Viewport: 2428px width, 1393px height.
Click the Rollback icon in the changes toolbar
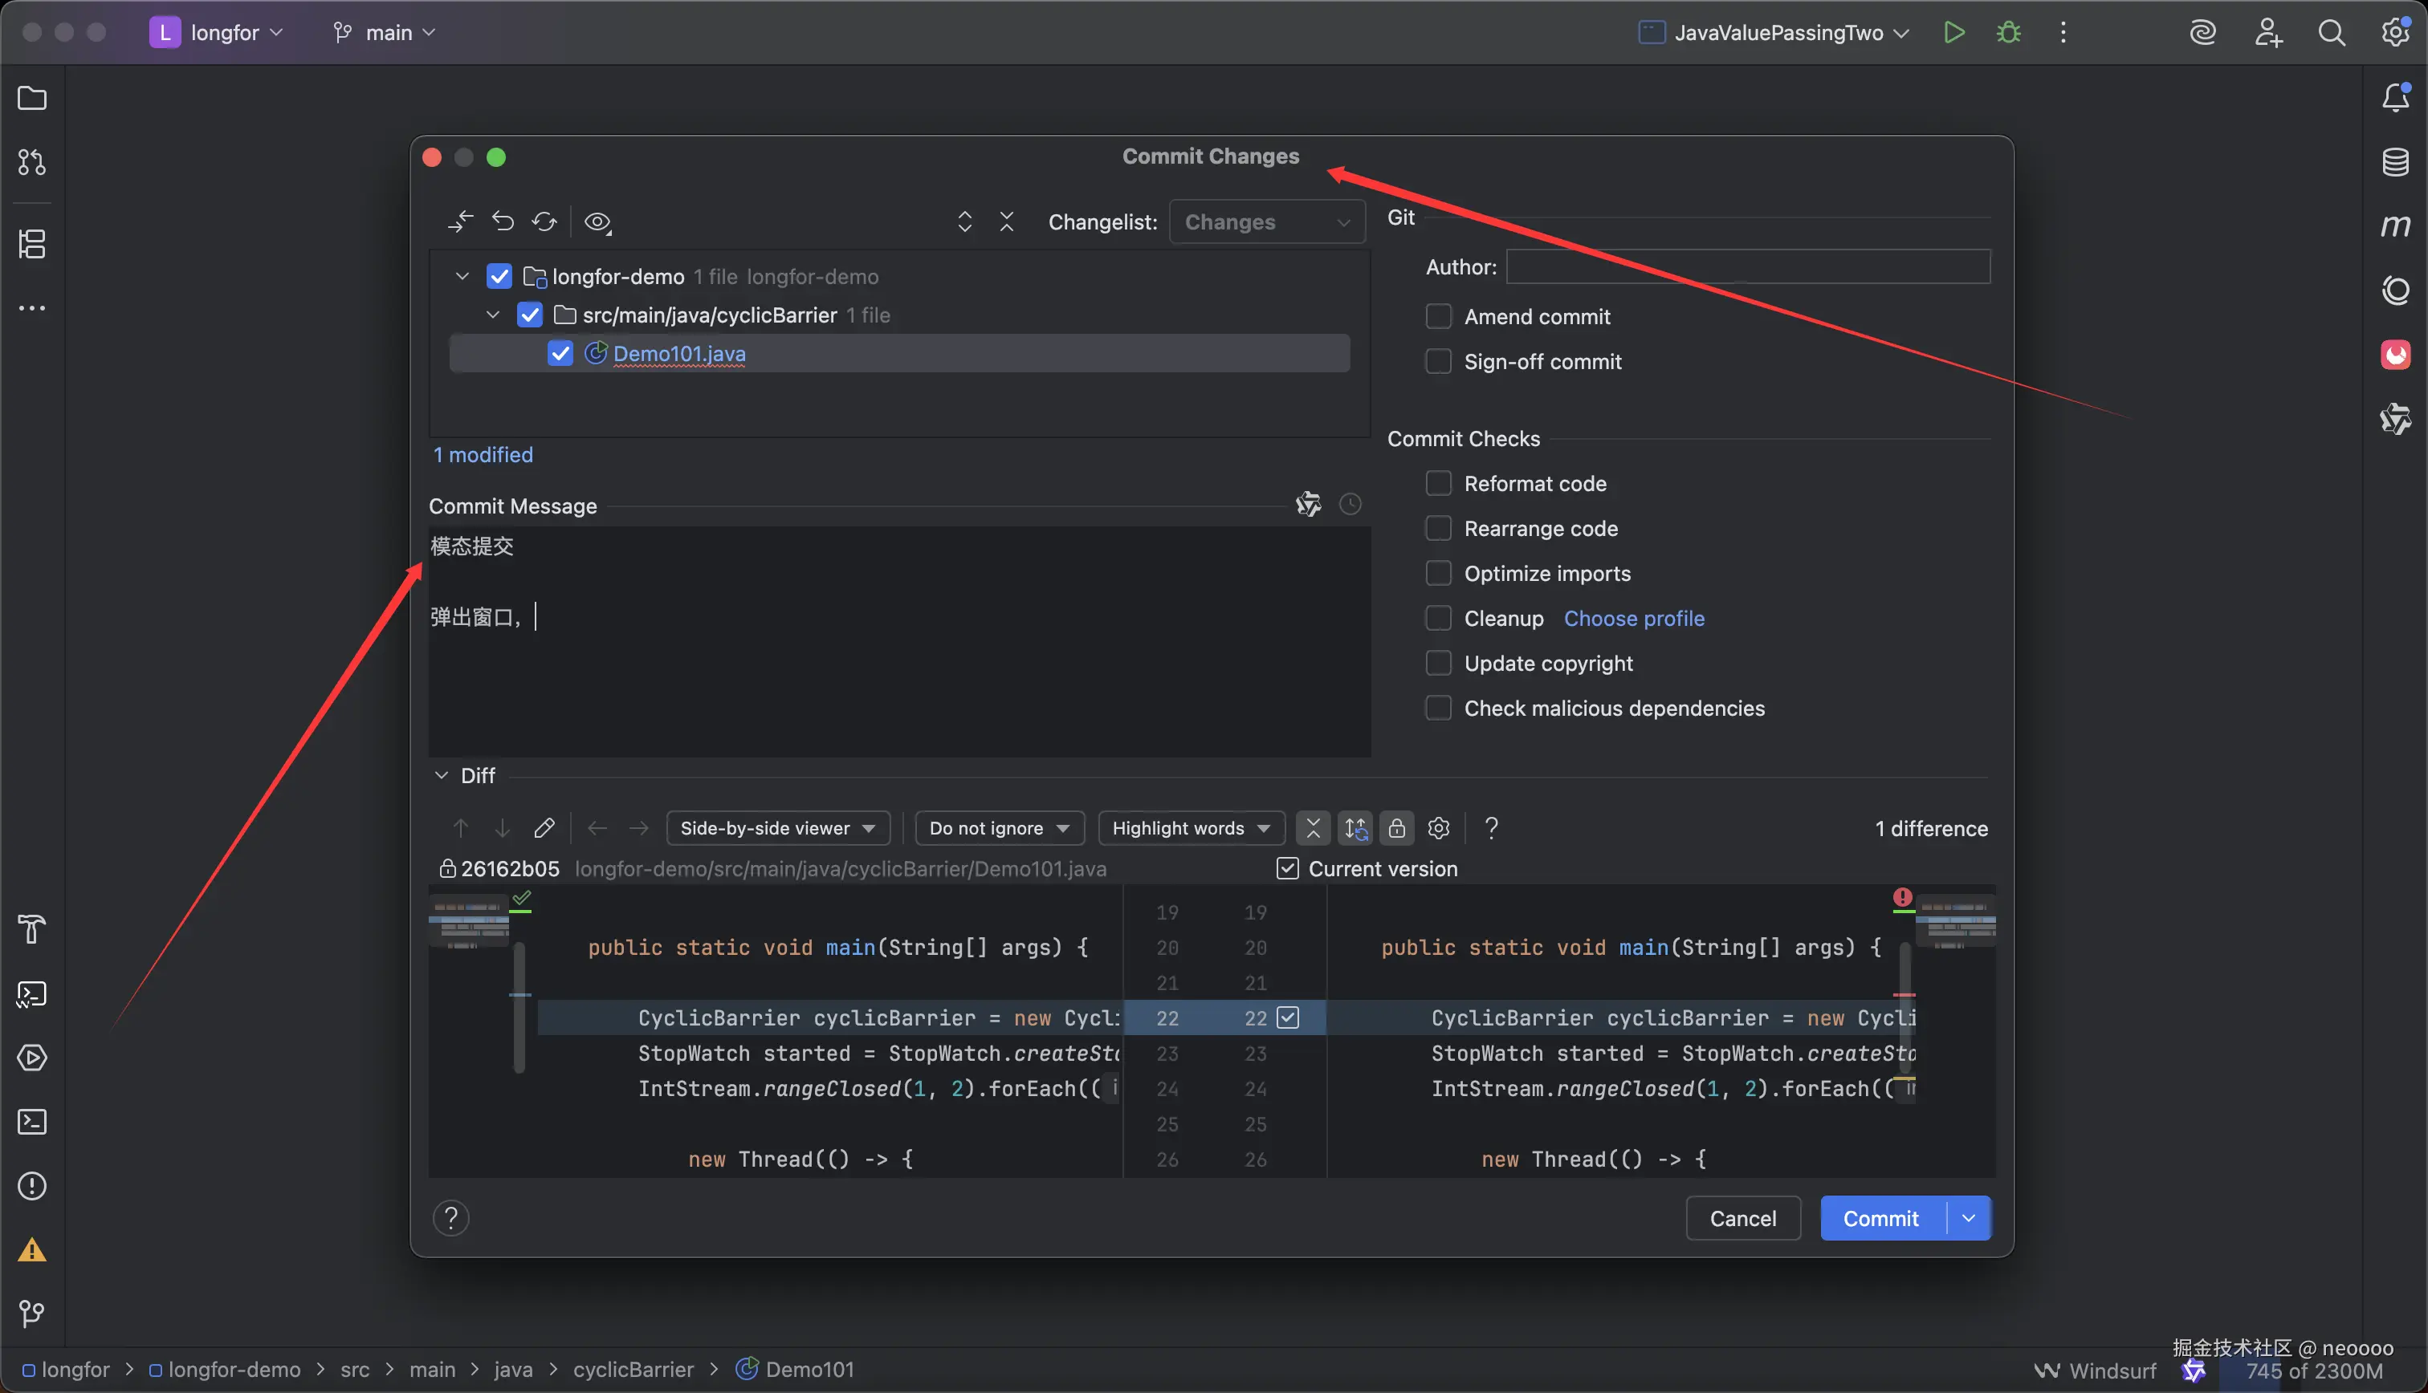(x=503, y=222)
